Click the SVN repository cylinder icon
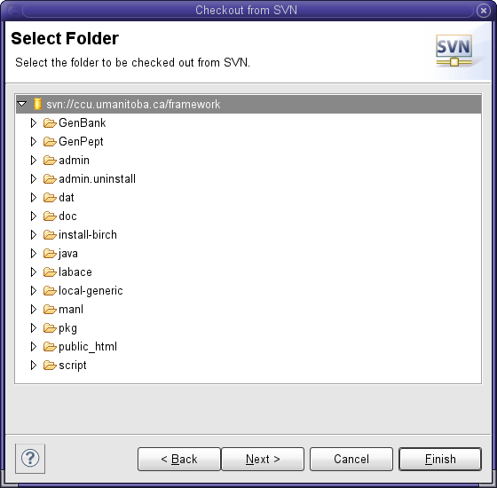Image resolution: width=497 pixels, height=488 pixels. (37, 104)
